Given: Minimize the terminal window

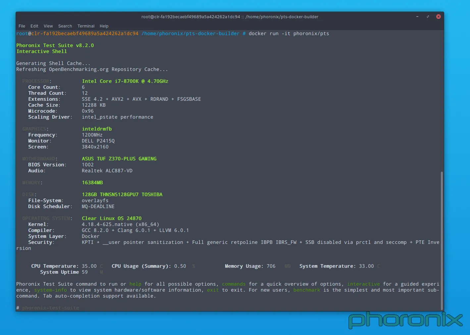Looking at the screenshot, I should coord(417,17).
